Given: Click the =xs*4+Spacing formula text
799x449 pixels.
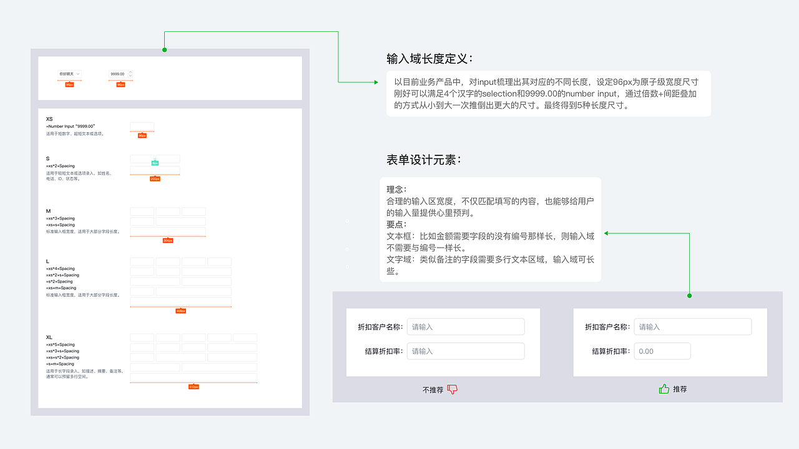Looking at the screenshot, I should point(60,268).
